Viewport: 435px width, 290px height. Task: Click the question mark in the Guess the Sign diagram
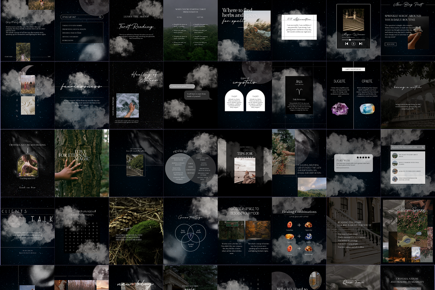(x=191, y=236)
